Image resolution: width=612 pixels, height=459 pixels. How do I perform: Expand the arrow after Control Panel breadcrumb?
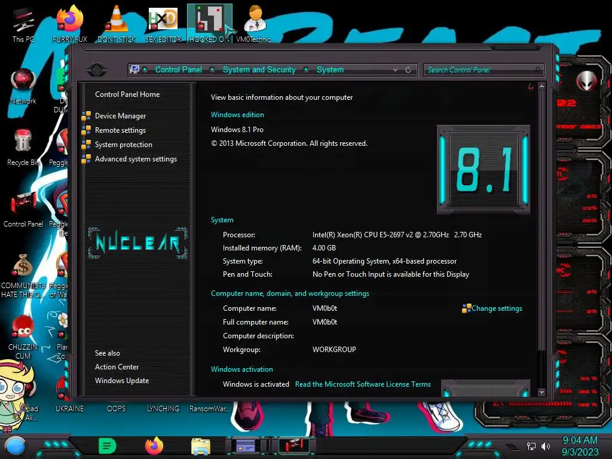pyautogui.click(x=212, y=69)
